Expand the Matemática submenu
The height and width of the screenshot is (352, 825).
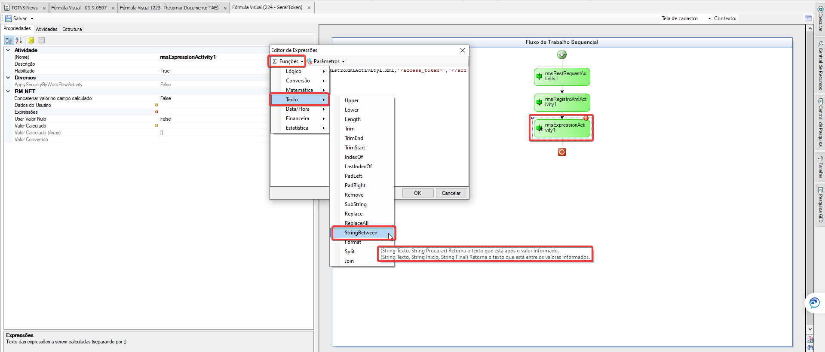pyautogui.click(x=300, y=90)
